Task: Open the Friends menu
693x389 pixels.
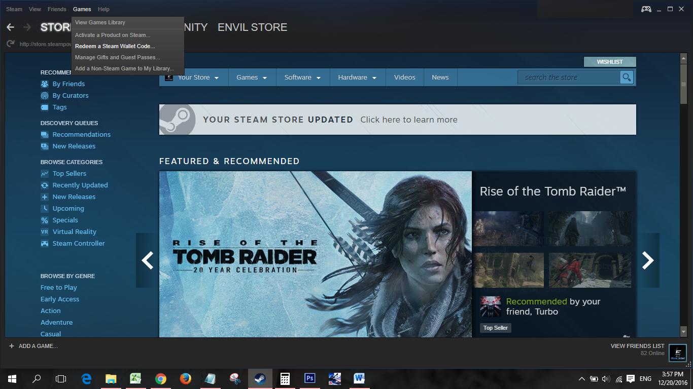Action: [x=57, y=9]
